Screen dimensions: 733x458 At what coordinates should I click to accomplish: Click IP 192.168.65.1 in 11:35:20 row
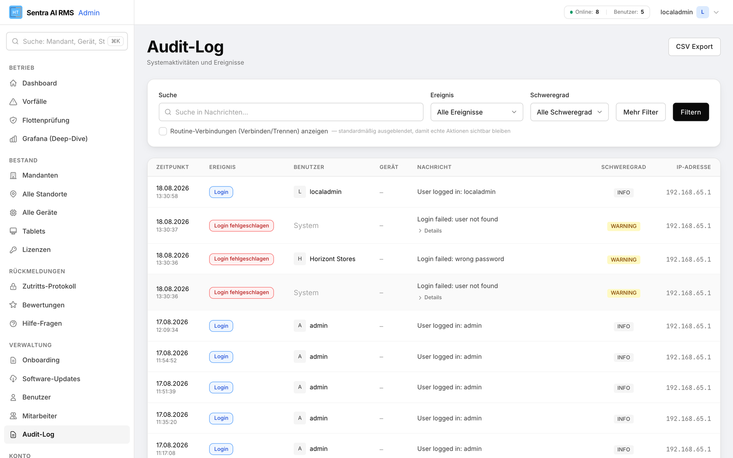pyautogui.click(x=689, y=419)
